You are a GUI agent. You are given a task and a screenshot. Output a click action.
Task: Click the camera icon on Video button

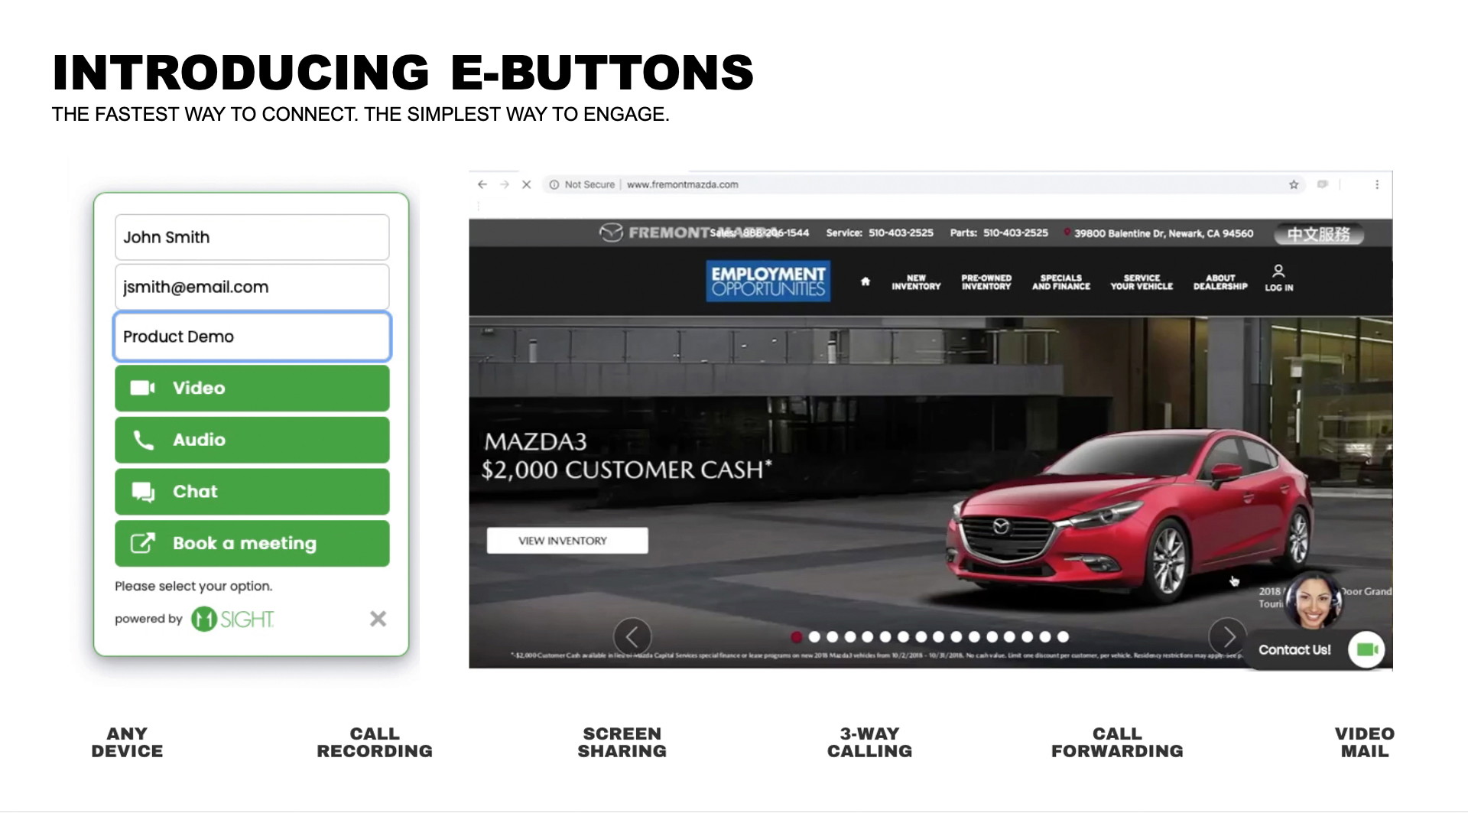tap(142, 388)
